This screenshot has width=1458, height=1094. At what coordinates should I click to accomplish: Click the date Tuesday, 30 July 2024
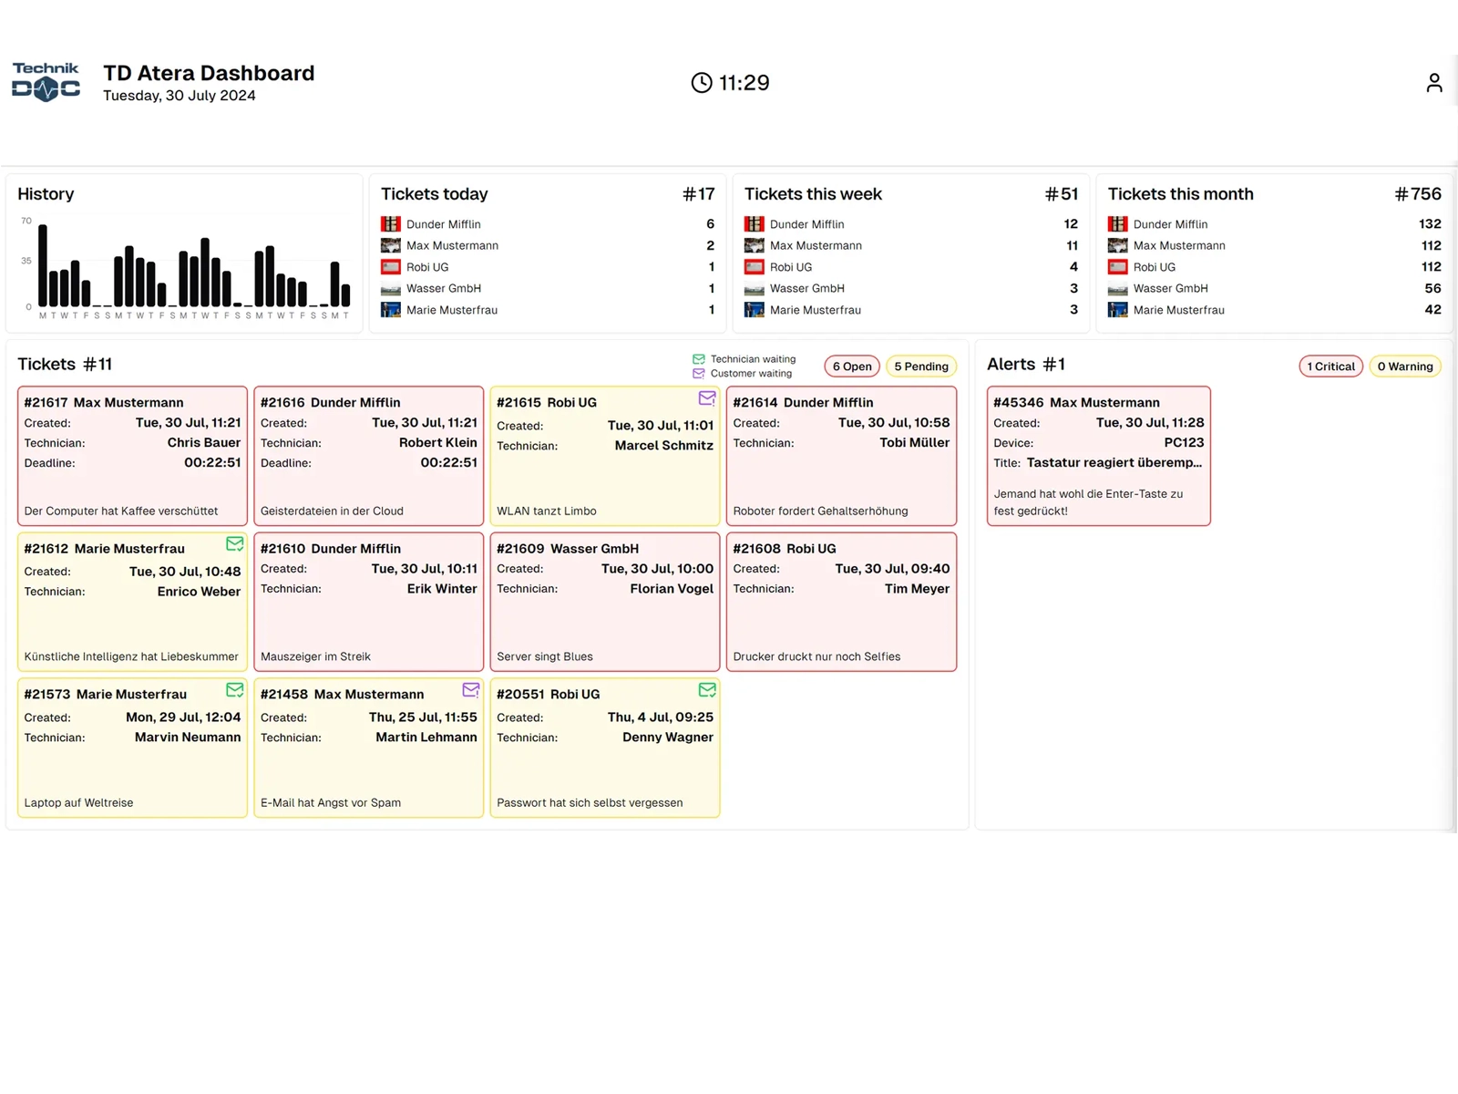pos(180,96)
